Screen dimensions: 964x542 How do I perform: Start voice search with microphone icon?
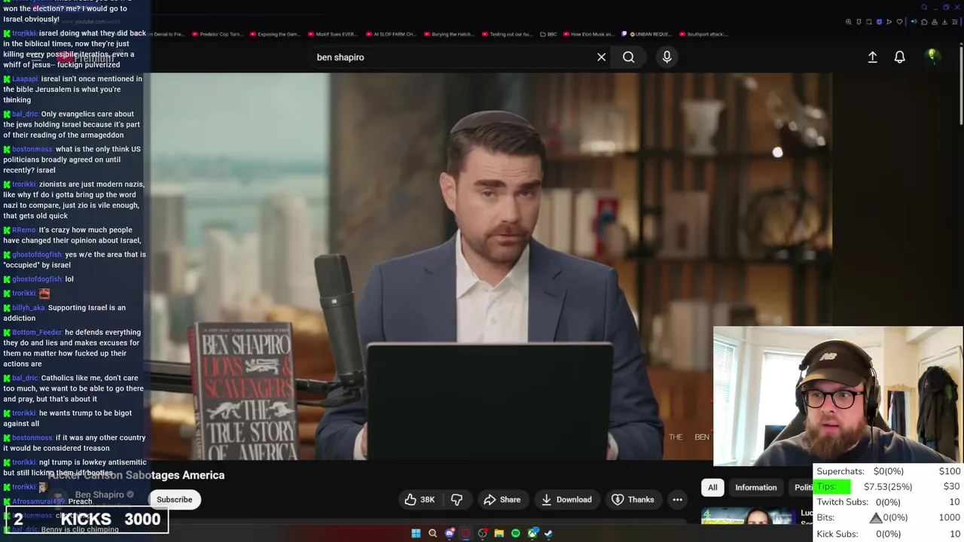(x=667, y=57)
